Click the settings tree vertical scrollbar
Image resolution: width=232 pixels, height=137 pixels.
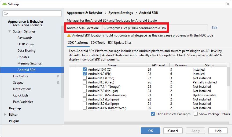pyautogui.click(x=62, y=62)
